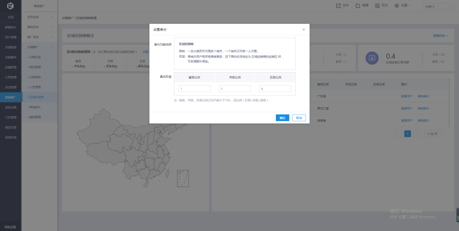Open 用户管理 in the left sidebar
The width and height of the screenshot is (459, 231).
pos(10,37)
